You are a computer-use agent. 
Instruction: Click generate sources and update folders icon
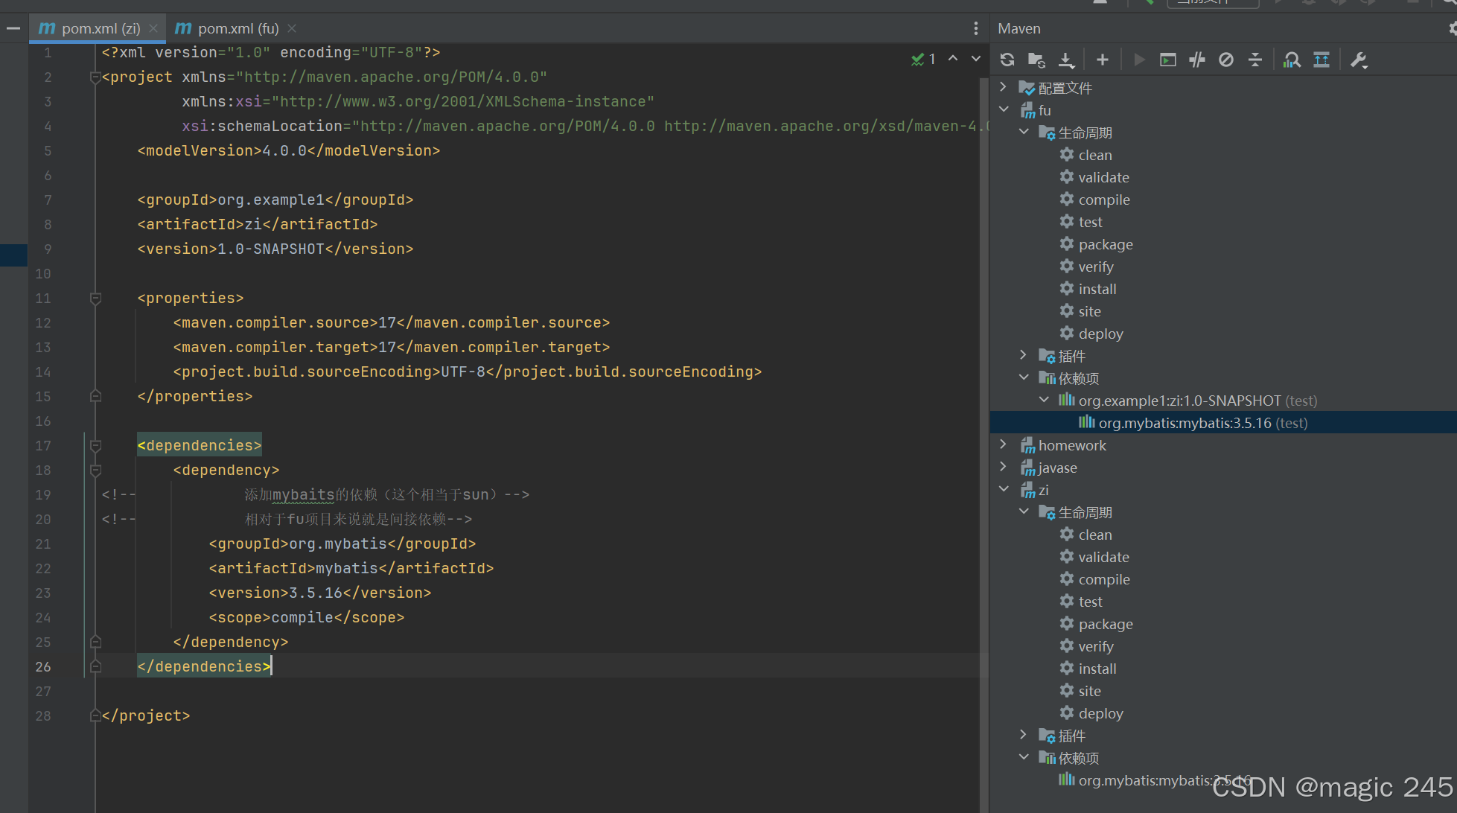(1036, 60)
